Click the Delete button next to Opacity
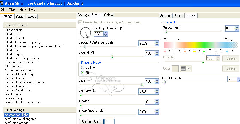Screen dimensions: 240x124 coord(231,58)
